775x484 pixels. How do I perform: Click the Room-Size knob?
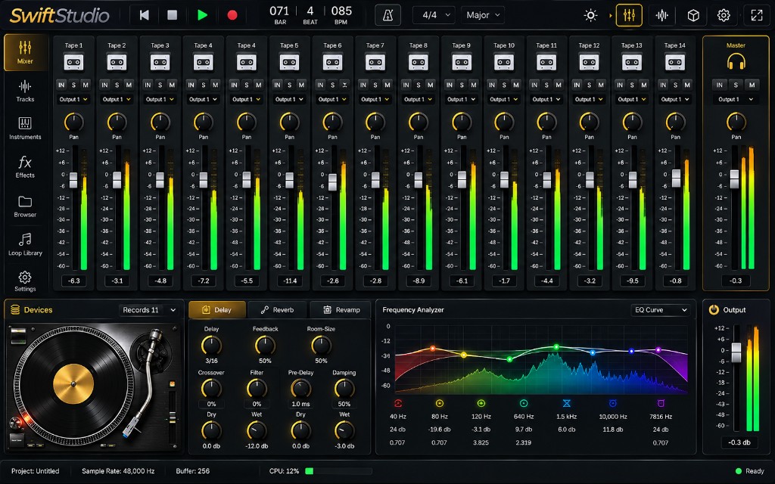click(321, 345)
